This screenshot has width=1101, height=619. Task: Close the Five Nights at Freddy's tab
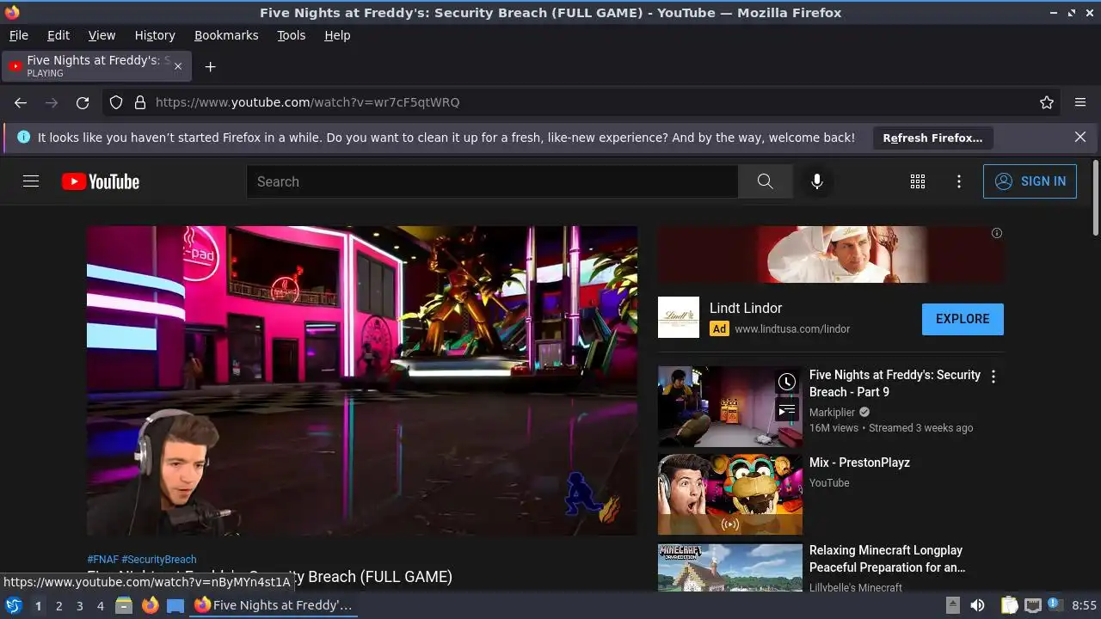(x=178, y=66)
